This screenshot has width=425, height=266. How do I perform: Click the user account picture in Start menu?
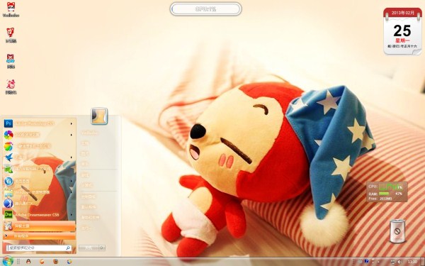coord(99,116)
